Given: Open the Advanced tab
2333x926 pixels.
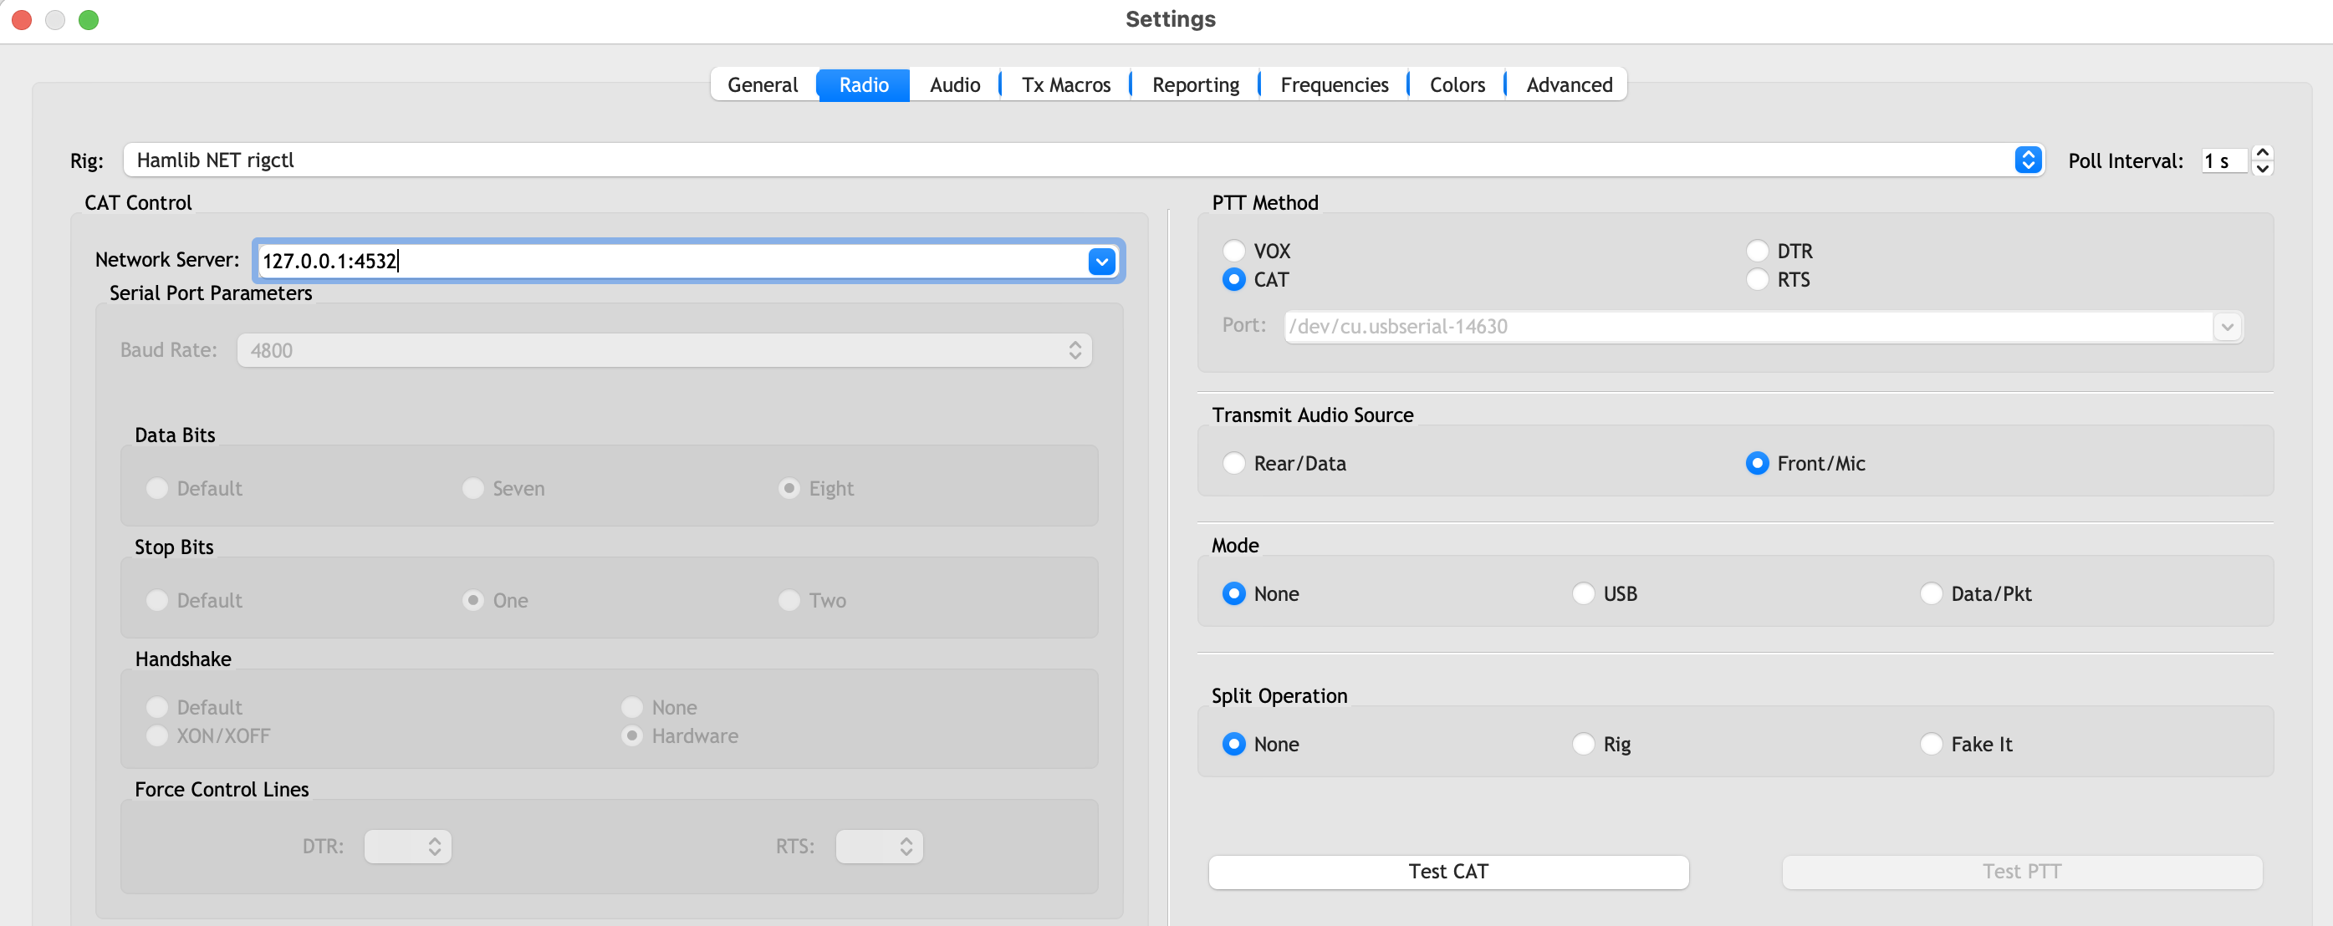Looking at the screenshot, I should (1569, 85).
